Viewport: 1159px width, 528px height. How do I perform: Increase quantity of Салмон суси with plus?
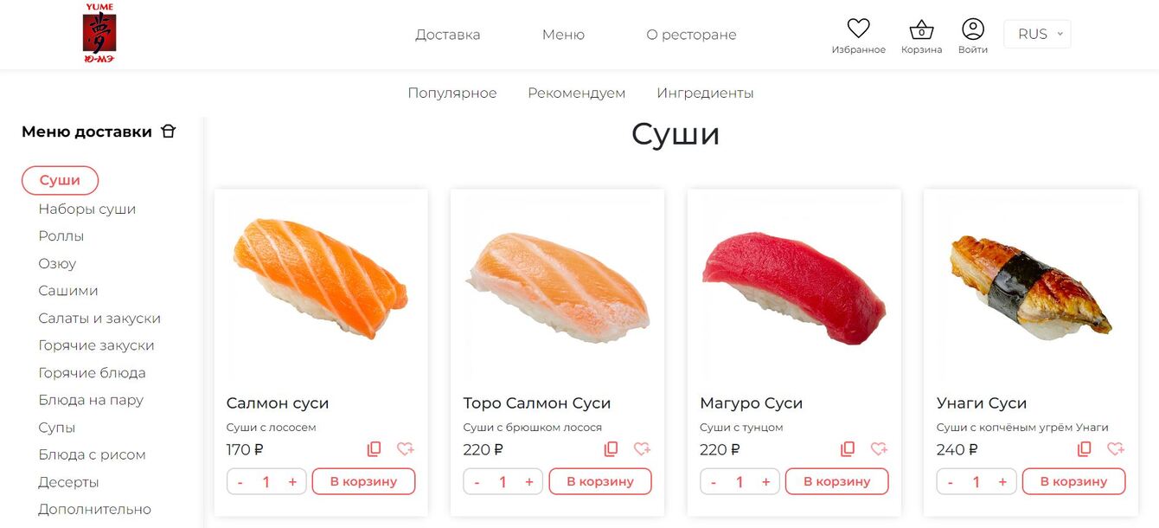292,482
